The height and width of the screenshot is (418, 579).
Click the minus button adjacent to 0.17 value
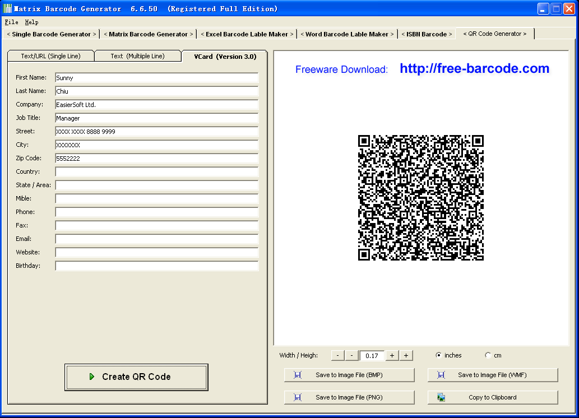coord(351,355)
